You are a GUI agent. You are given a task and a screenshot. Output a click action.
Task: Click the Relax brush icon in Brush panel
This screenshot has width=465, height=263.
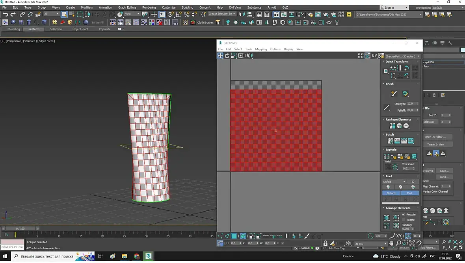(405, 94)
